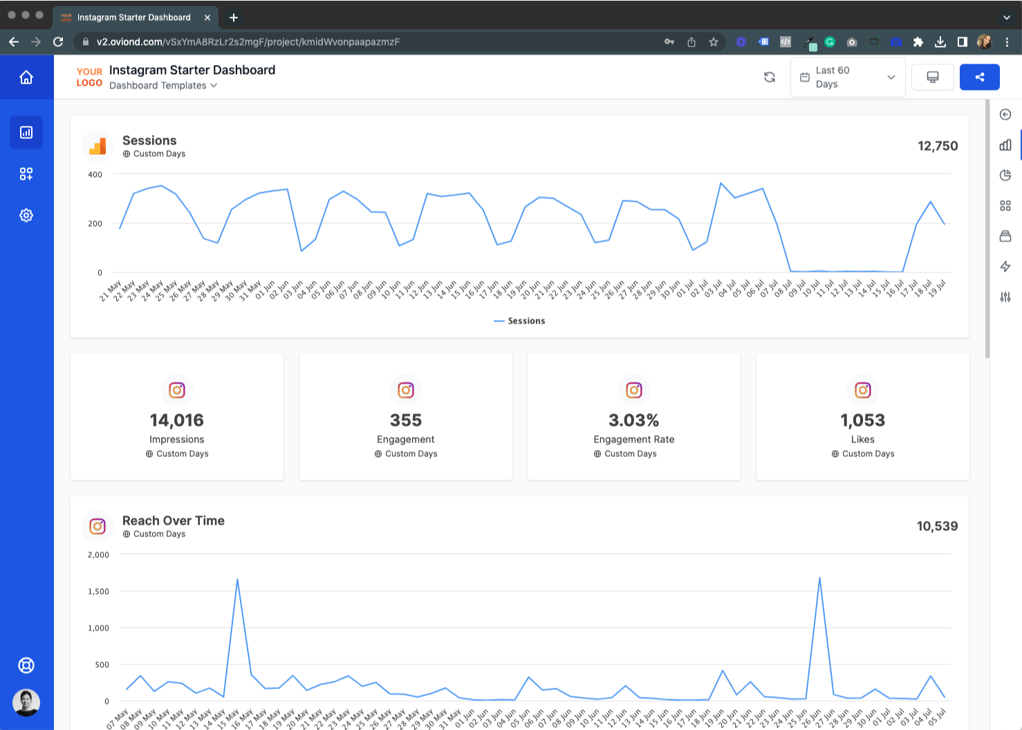1022x730 pixels.
Task: Expand the Dashboard Templates dropdown
Action: (163, 85)
